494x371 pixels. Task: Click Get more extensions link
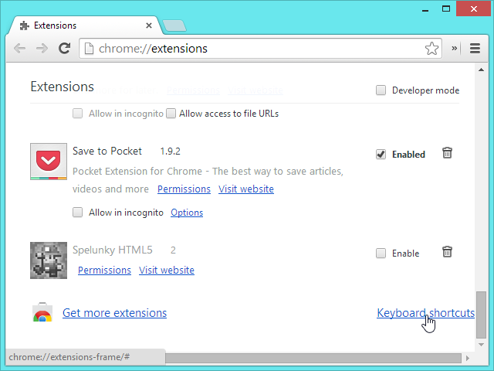coord(115,313)
